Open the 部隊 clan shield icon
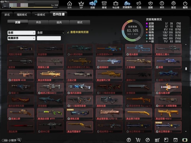 (x=151, y=5)
